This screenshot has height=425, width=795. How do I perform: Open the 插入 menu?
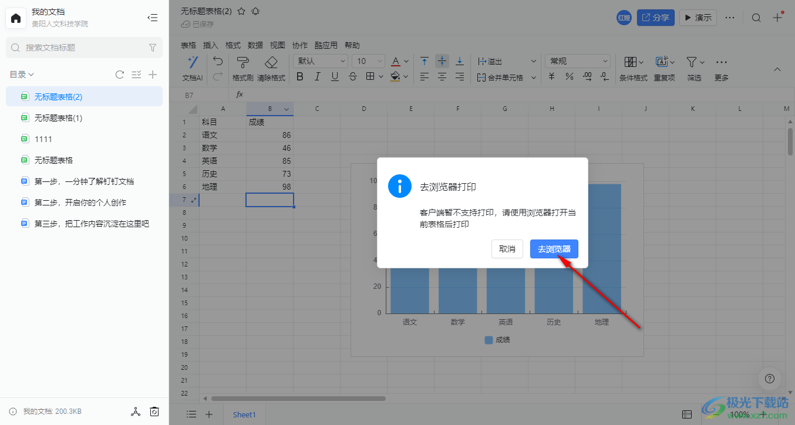[x=211, y=45]
